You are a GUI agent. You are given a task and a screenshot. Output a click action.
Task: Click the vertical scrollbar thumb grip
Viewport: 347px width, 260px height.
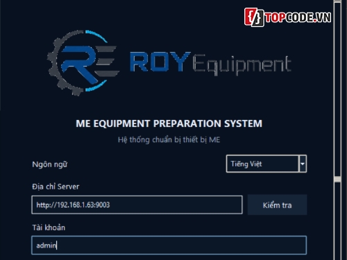[338, 179]
